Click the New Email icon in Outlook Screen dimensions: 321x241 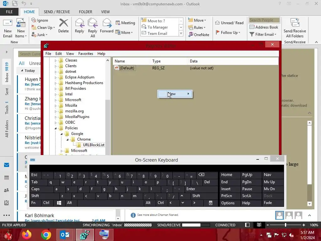tap(8, 28)
